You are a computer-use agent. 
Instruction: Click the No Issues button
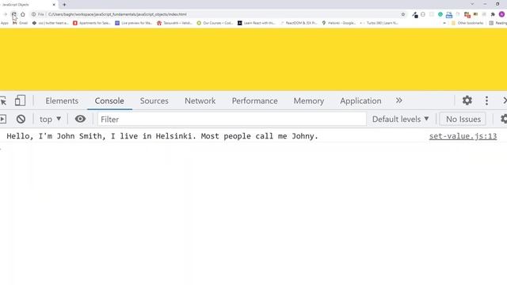(x=463, y=120)
